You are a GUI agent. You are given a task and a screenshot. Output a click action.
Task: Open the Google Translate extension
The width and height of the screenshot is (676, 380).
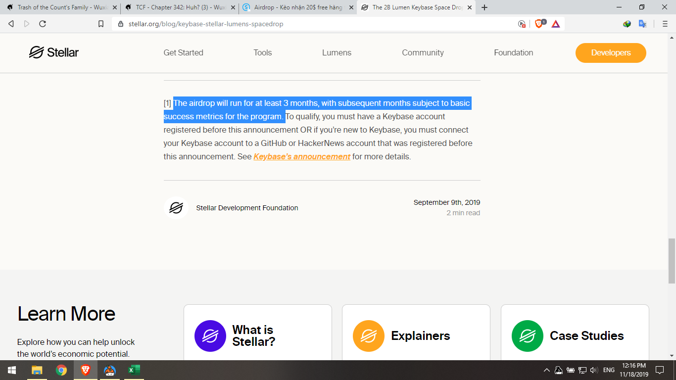[x=643, y=24]
